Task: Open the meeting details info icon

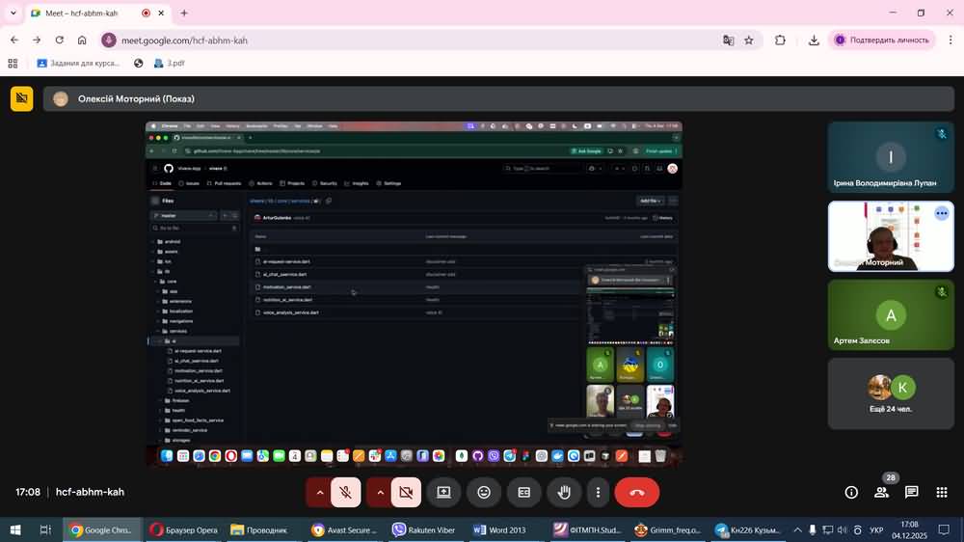Action: pyautogui.click(x=851, y=492)
